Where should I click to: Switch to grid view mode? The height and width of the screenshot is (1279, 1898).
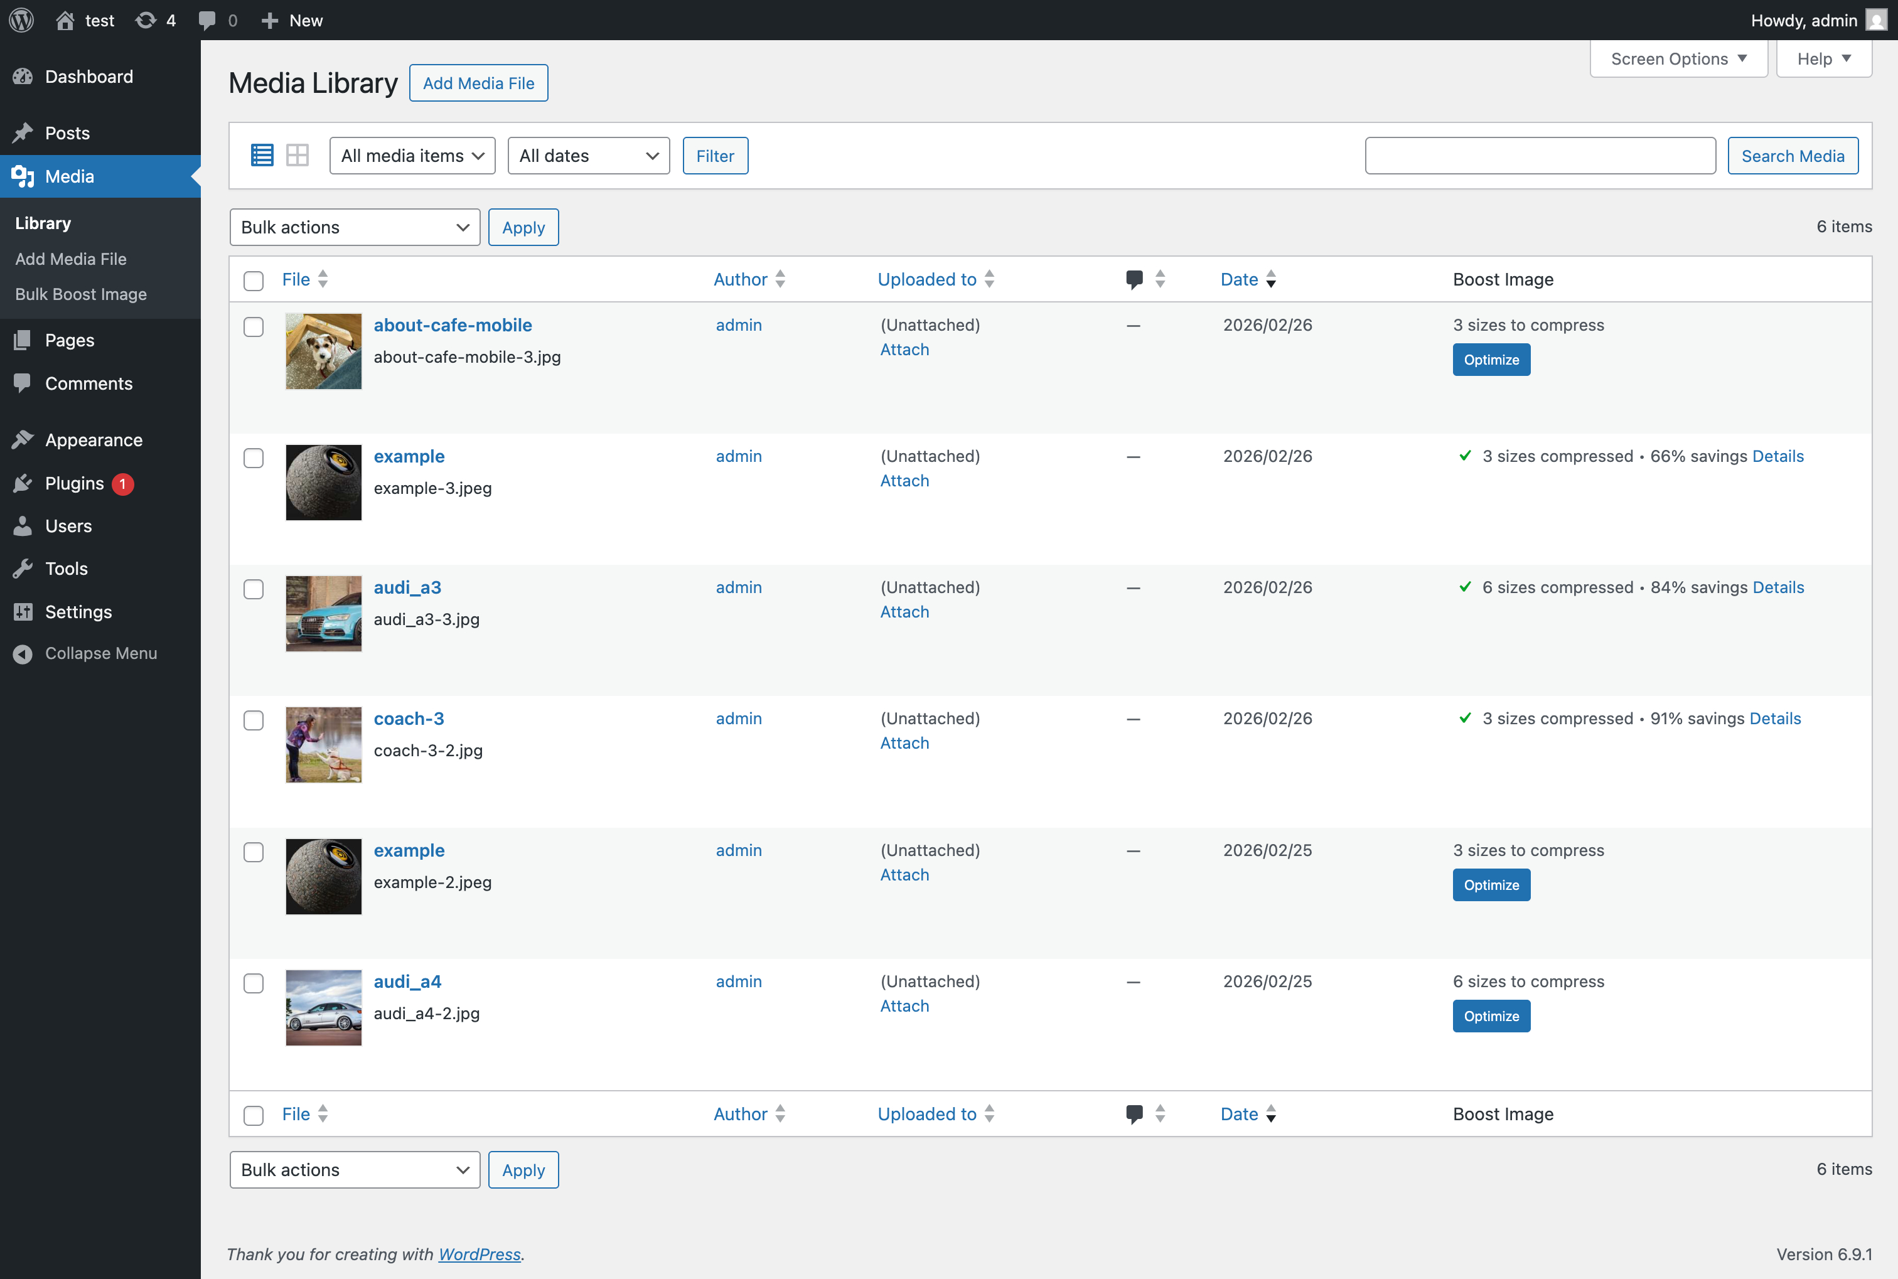point(298,154)
